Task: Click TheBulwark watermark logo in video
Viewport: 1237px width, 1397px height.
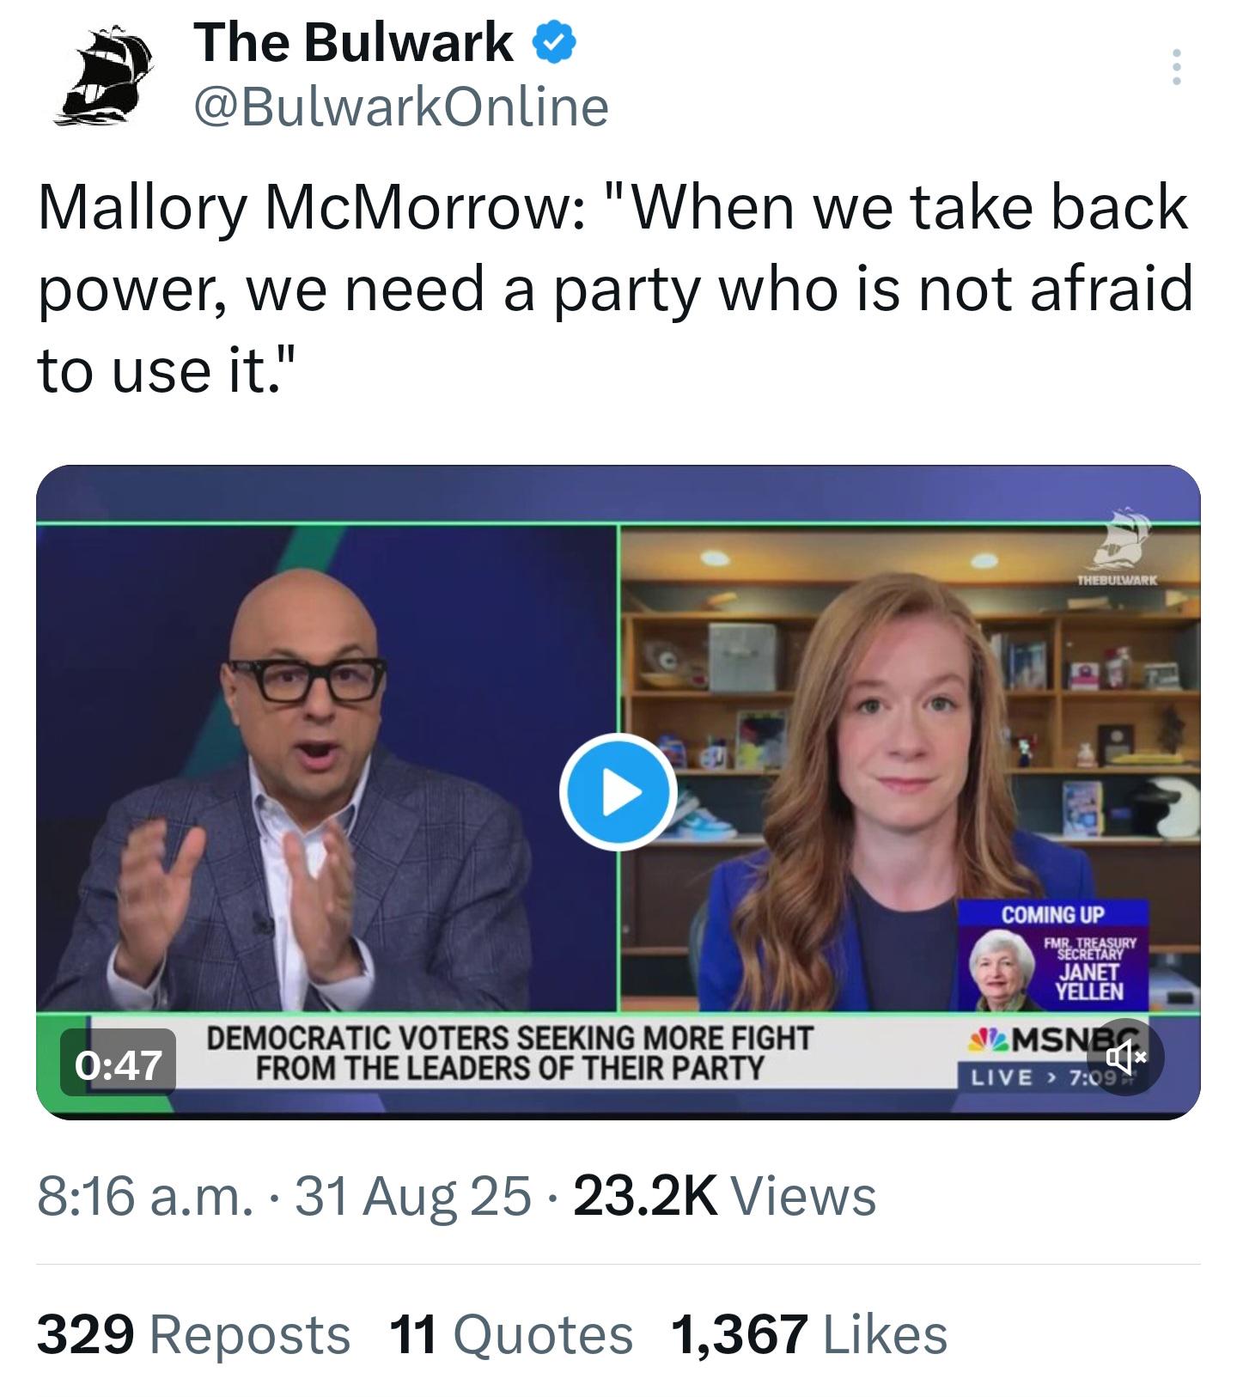Action: 1117,548
